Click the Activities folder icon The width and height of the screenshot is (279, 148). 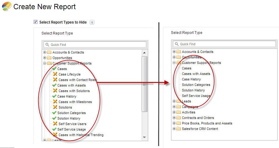click(x=179, y=112)
